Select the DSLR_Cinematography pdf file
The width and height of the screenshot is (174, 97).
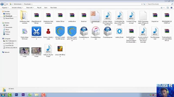point(143,18)
